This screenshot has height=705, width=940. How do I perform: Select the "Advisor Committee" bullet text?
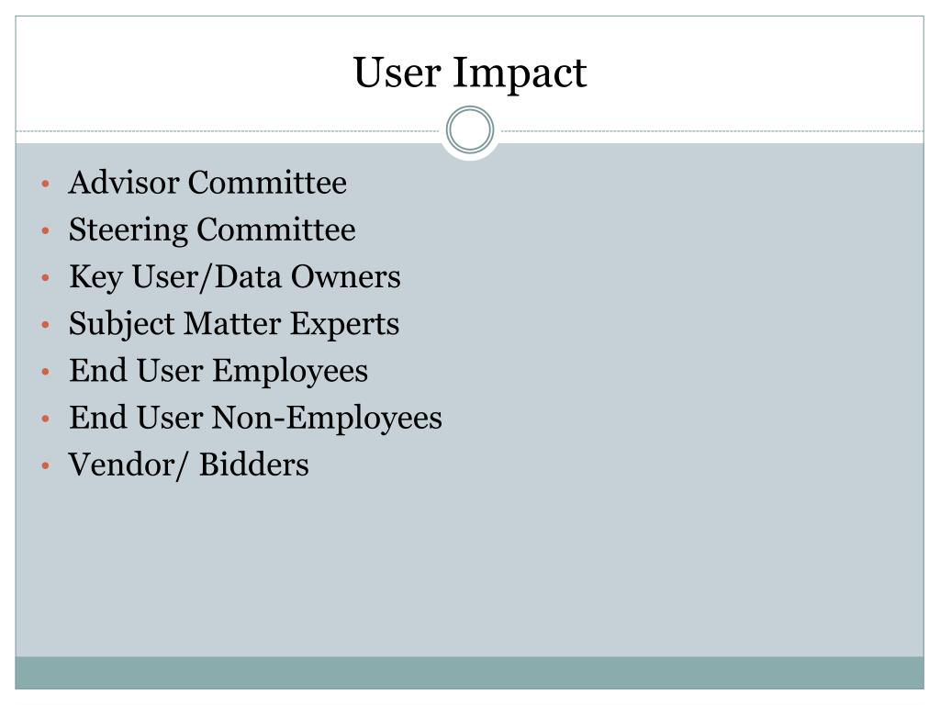(207, 183)
